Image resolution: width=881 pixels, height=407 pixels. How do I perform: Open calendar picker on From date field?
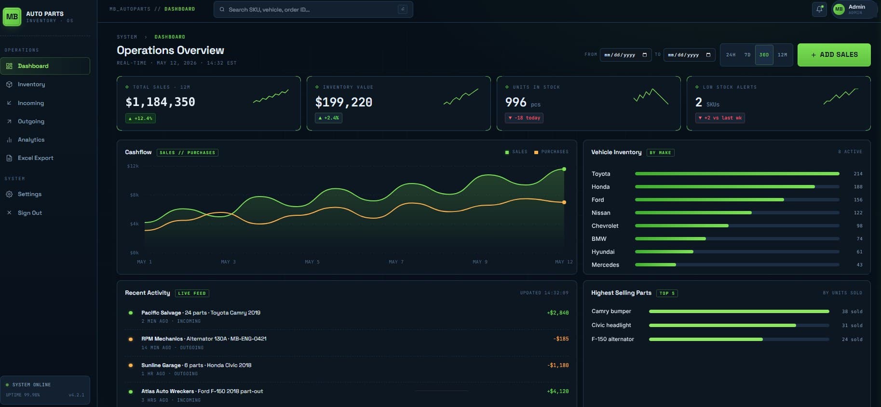click(645, 55)
